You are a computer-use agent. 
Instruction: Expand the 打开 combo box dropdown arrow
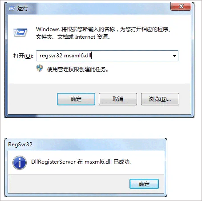pos(174,56)
